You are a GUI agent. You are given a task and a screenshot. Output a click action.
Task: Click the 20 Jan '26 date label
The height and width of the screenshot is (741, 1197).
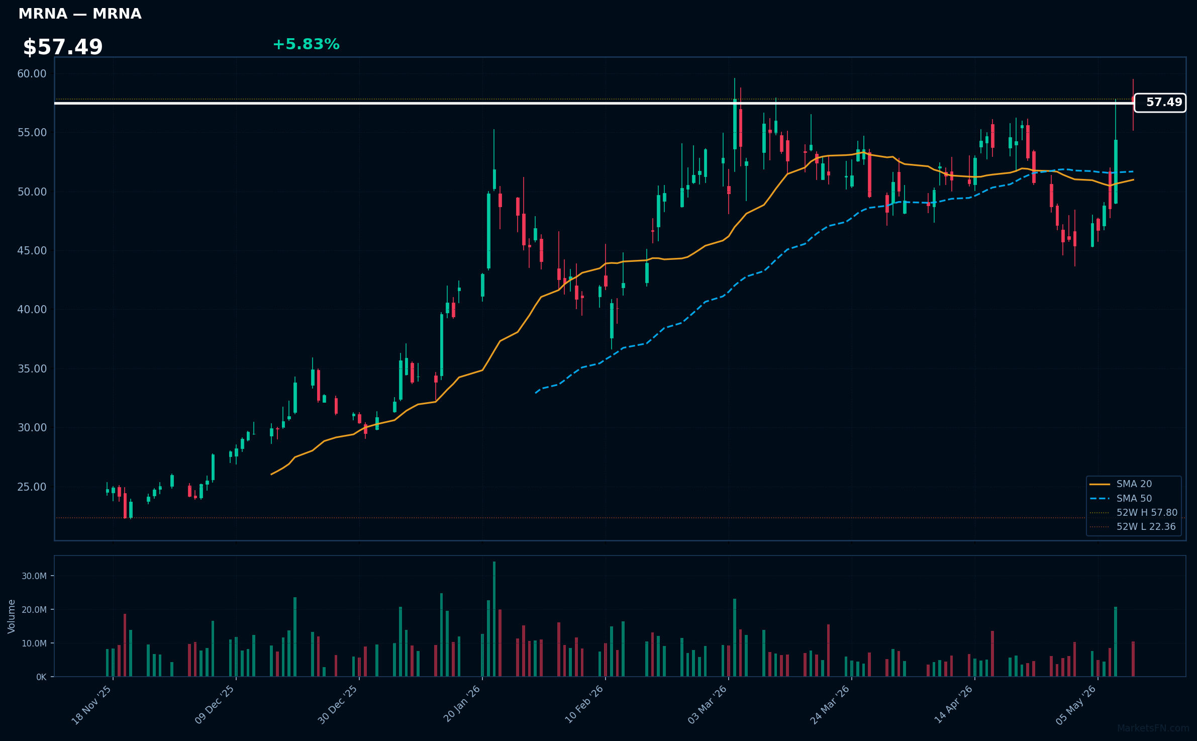[462, 705]
